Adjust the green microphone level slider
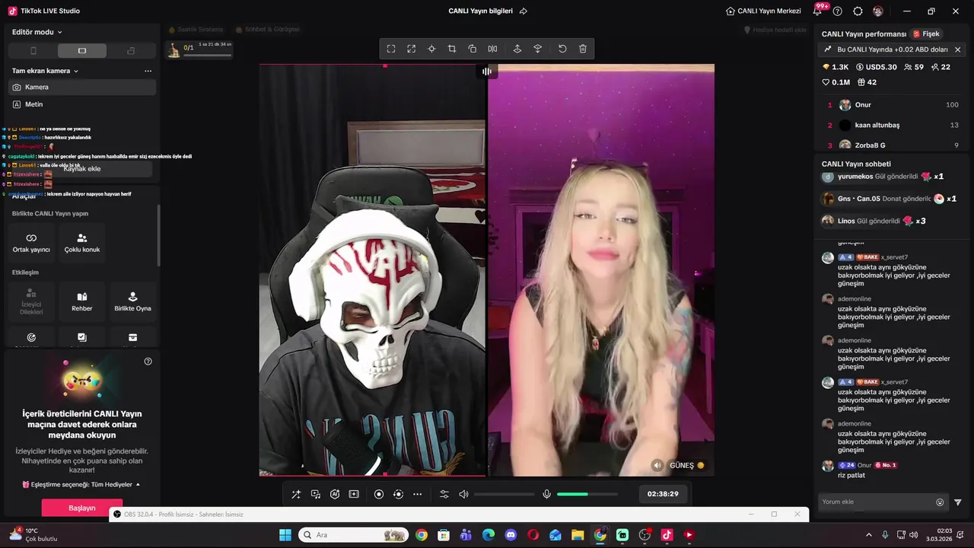The image size is (974, 548). click(x=587, y=494)
